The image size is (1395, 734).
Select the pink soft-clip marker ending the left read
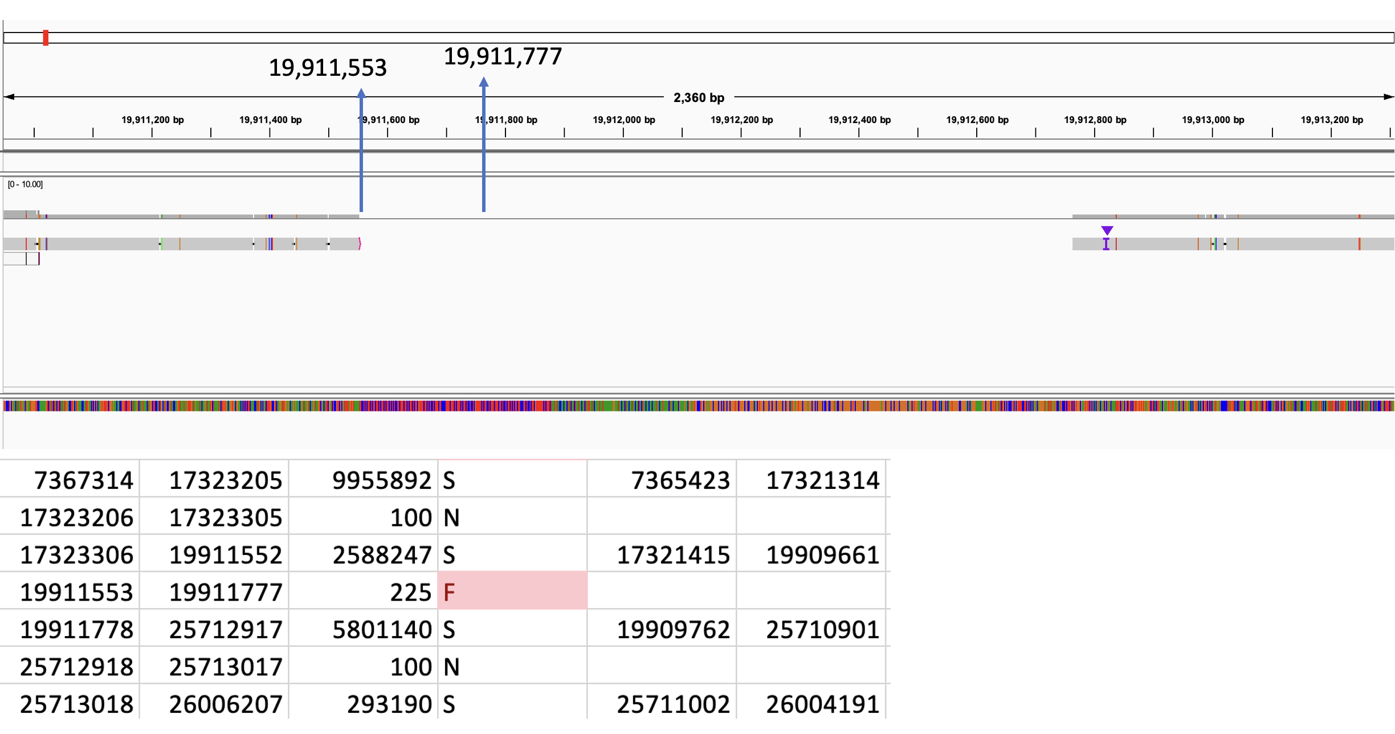pos(360,243)
